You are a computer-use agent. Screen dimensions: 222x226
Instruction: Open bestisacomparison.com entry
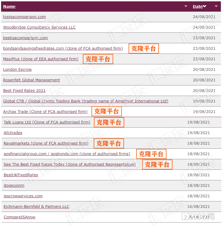(25, 38)
